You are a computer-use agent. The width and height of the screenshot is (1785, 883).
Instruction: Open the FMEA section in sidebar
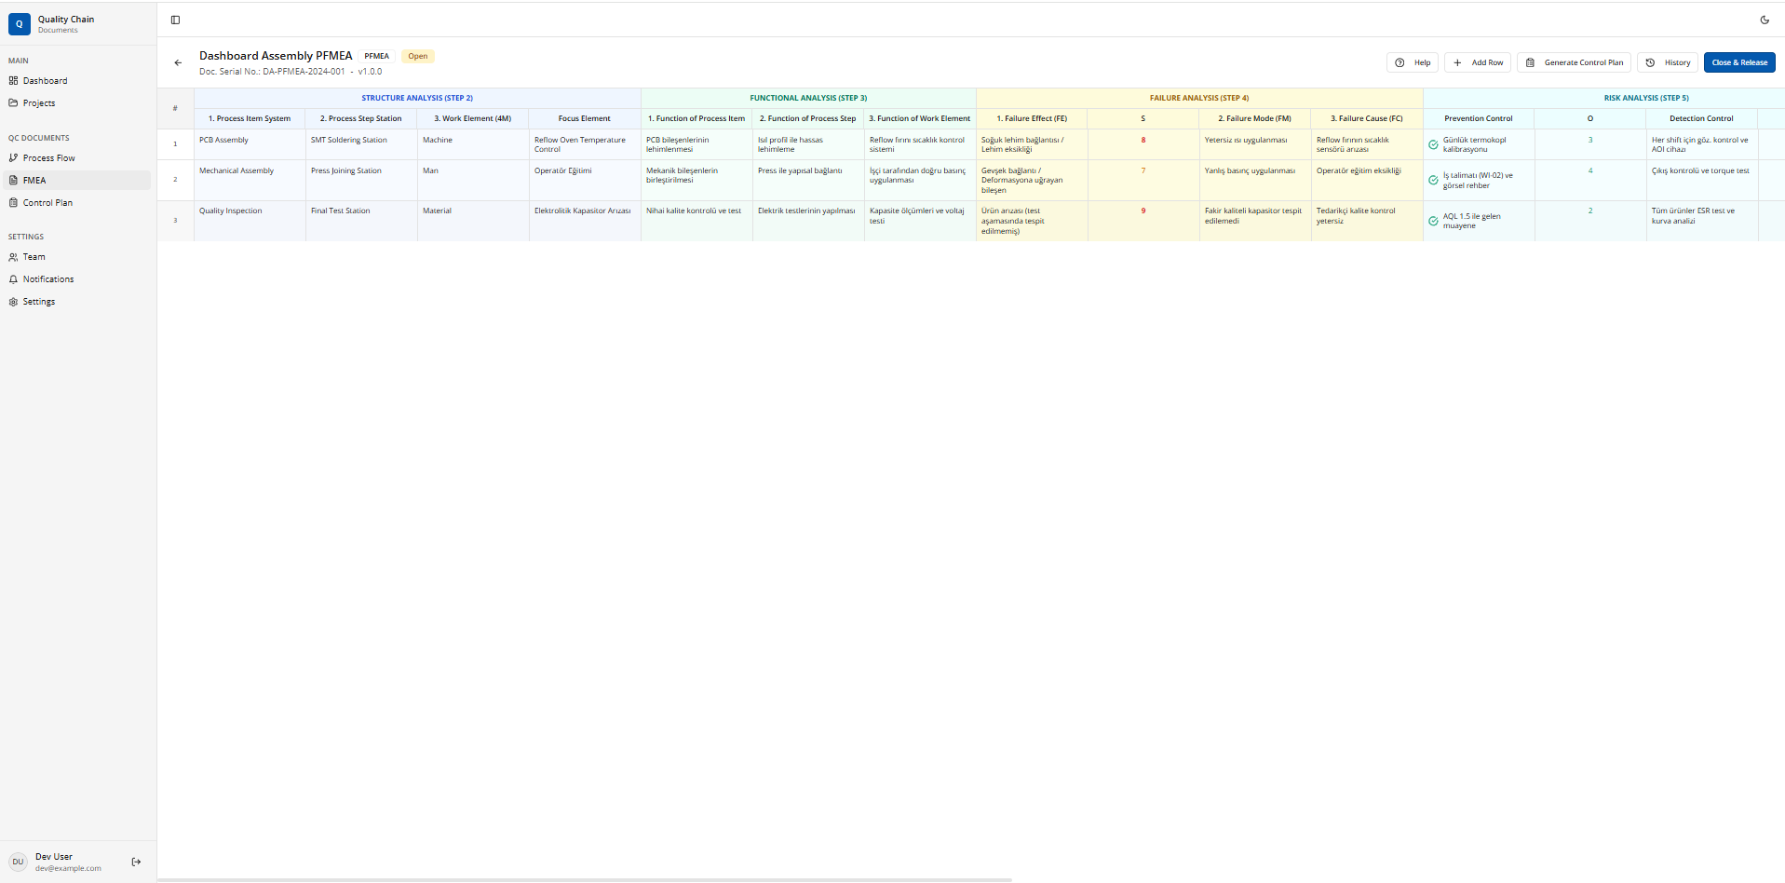tap(34, 180)
